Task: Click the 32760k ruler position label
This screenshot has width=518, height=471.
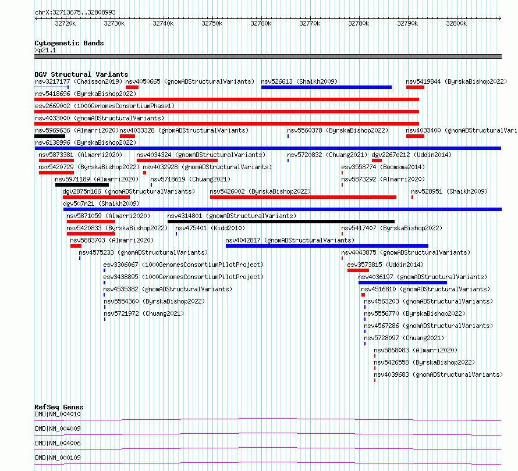Action: tap(261, 23)
